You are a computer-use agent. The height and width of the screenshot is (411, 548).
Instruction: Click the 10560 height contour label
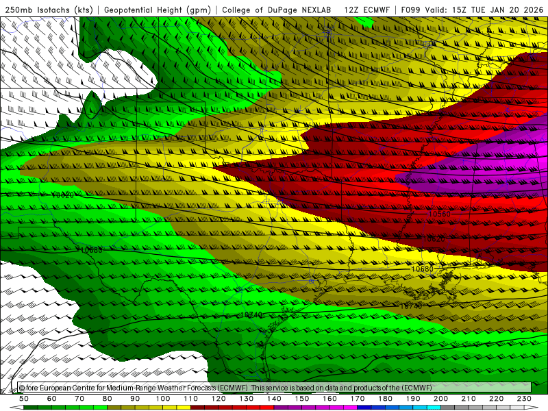point(439,214)
